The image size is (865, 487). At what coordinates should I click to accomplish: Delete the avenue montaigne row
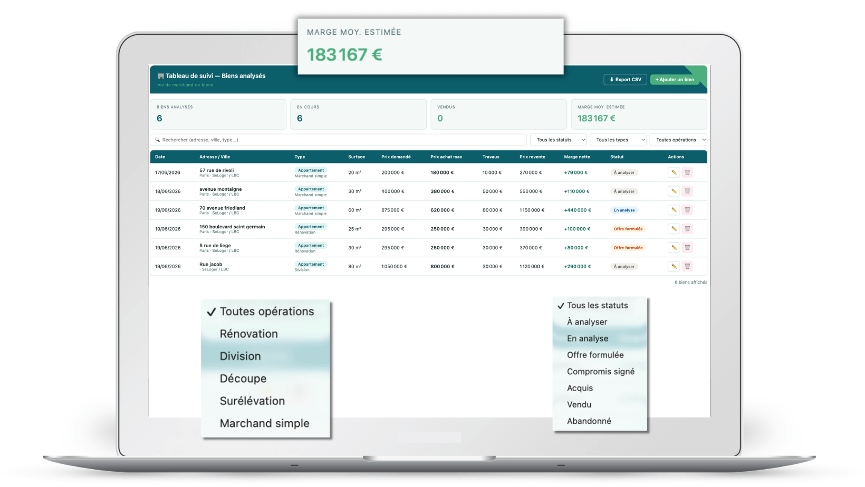pos(687,191)
